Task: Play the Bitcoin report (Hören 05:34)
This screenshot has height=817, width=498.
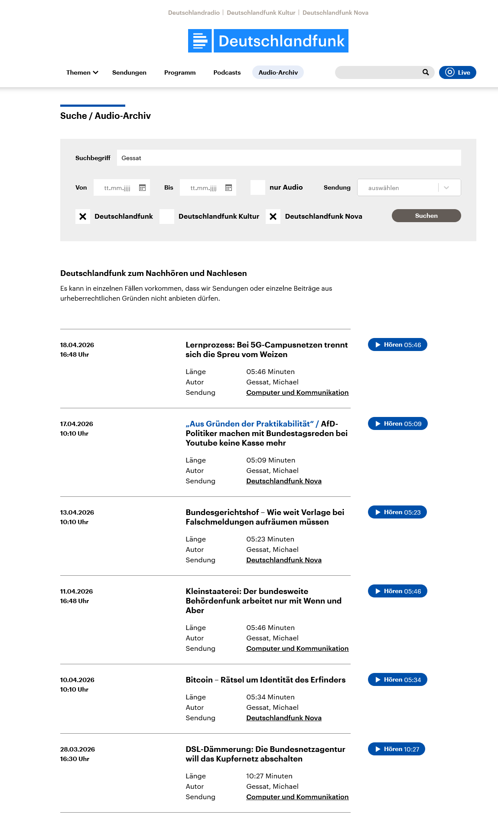Action: (397, 680)
